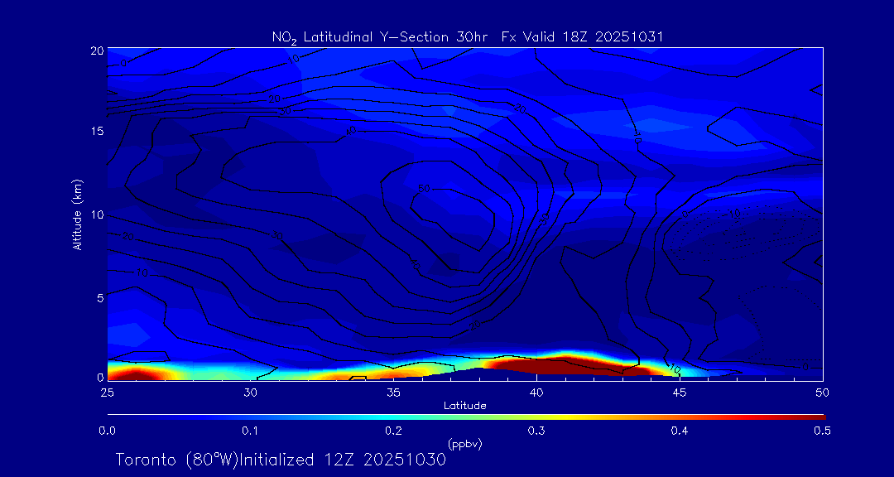Click the altitude tick label 5

98,297
